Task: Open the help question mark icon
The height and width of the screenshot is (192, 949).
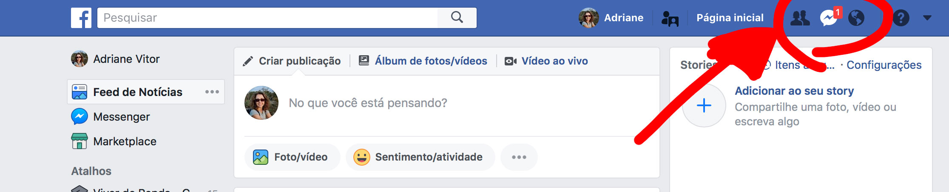Action: [x=901, y=18]
